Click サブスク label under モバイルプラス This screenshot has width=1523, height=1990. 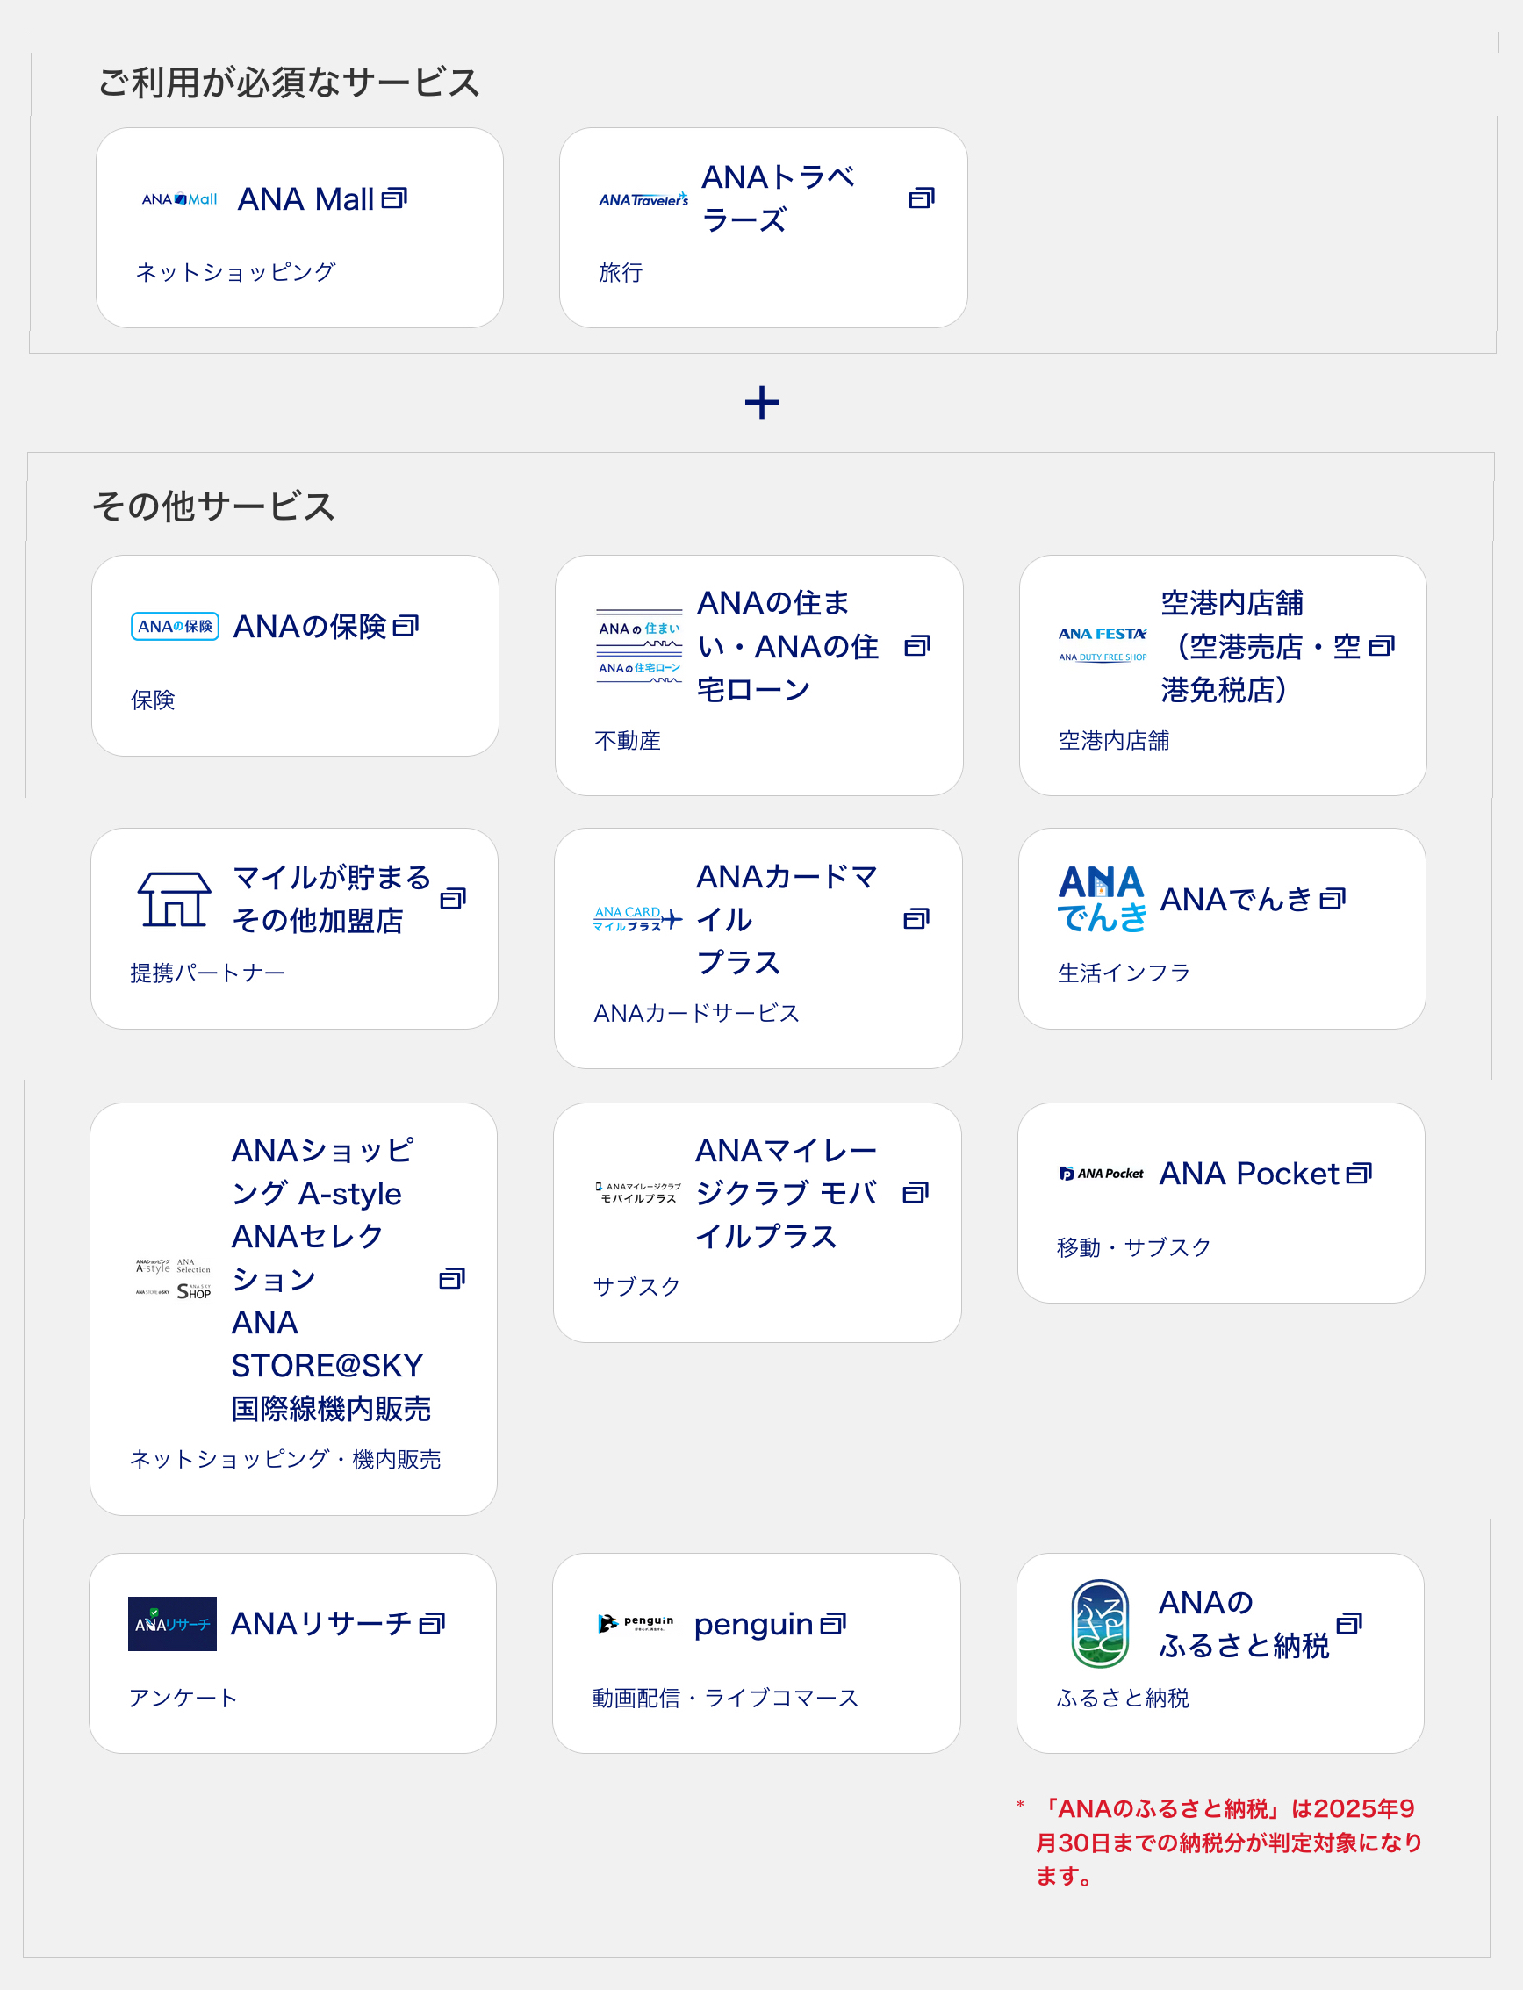point(636,1287)
